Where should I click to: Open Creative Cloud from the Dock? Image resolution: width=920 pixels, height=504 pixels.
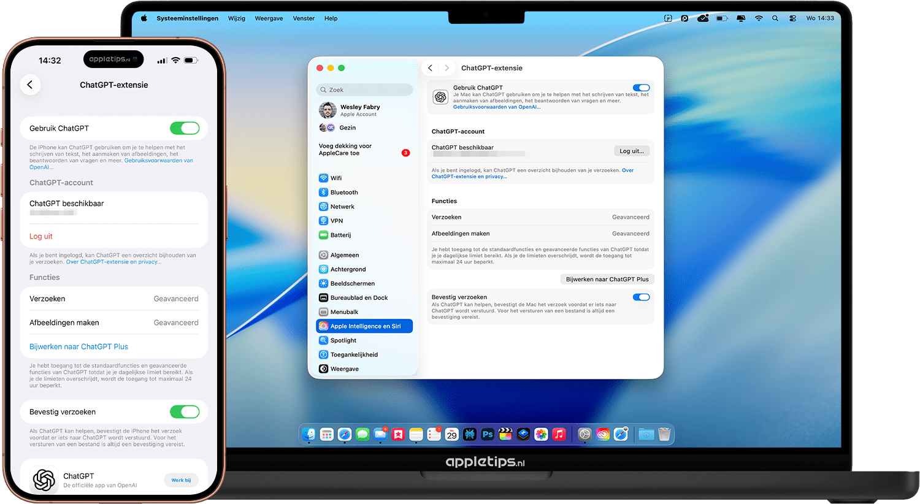click(603, 434)
